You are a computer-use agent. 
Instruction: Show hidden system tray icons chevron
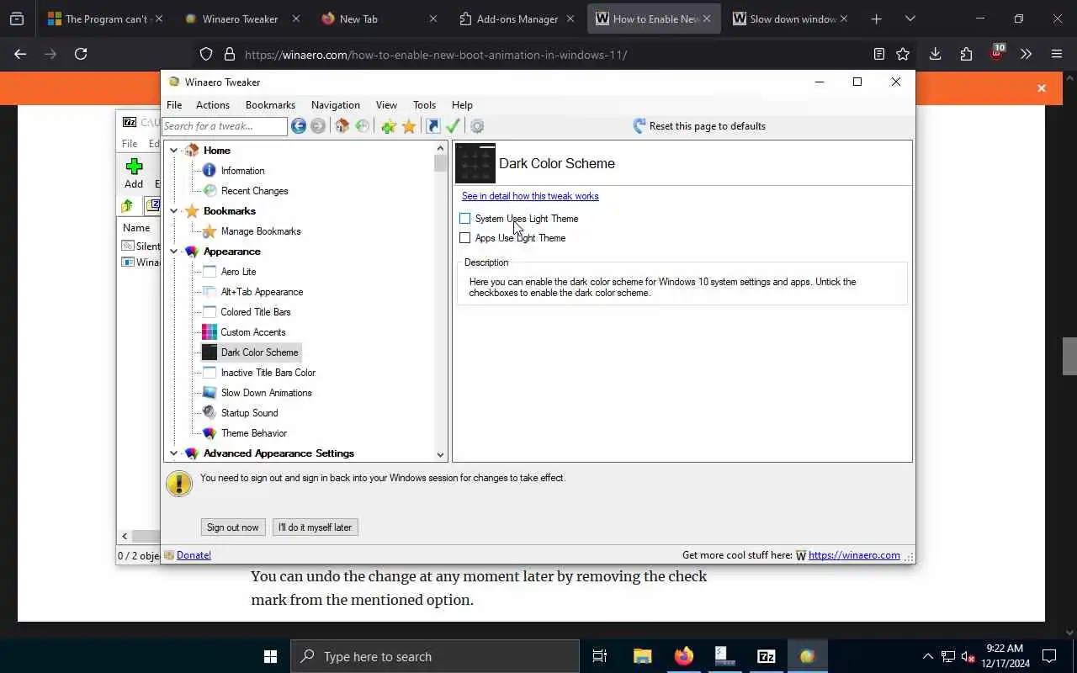tap(927, 656)
